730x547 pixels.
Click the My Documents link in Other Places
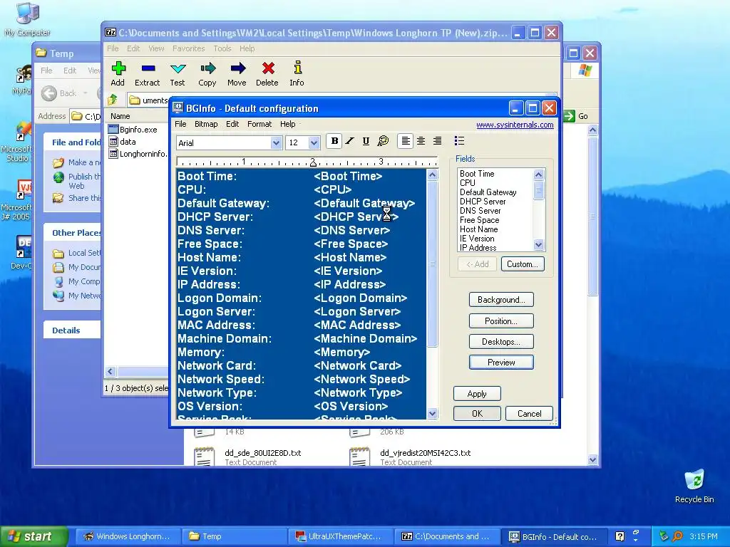[77, 267]
